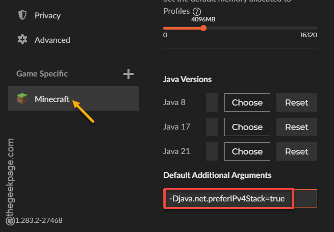
Task: Open the Advanced settings section
Action: click(x=52, y=40)
